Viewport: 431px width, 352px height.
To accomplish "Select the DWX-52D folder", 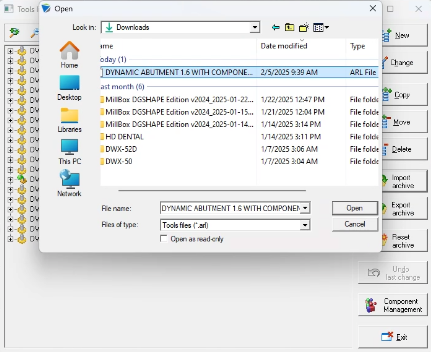I will [239, 149].
